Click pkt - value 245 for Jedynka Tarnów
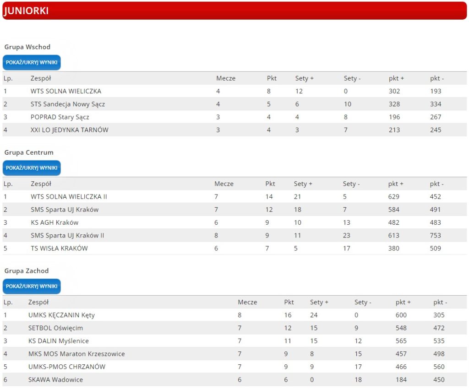Screen dimensions: 469x389 pyautogui.click(x=436, y=130)
